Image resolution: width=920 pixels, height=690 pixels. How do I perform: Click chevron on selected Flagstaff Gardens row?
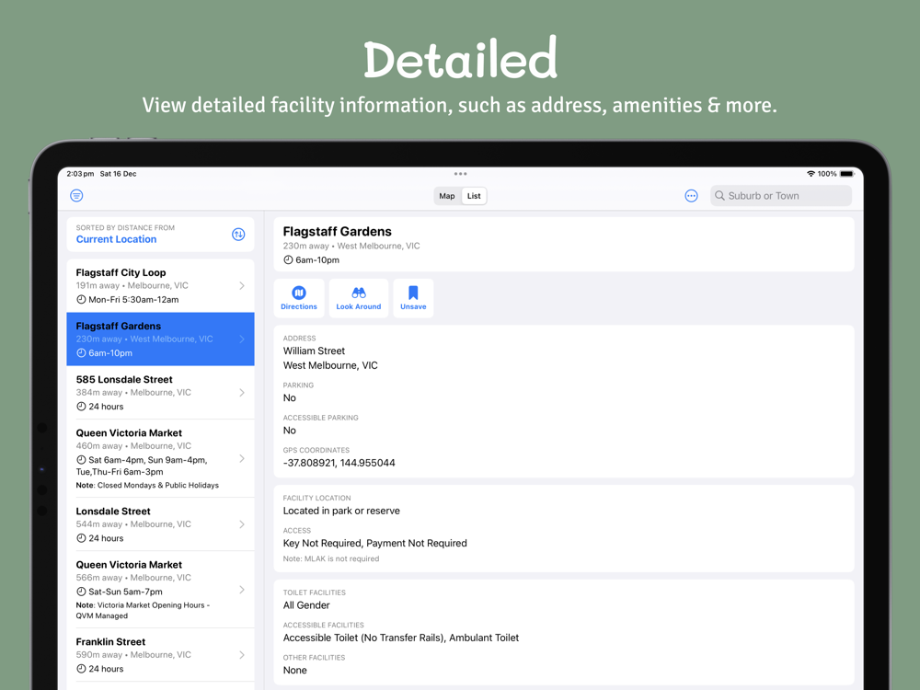coord(242,339)
